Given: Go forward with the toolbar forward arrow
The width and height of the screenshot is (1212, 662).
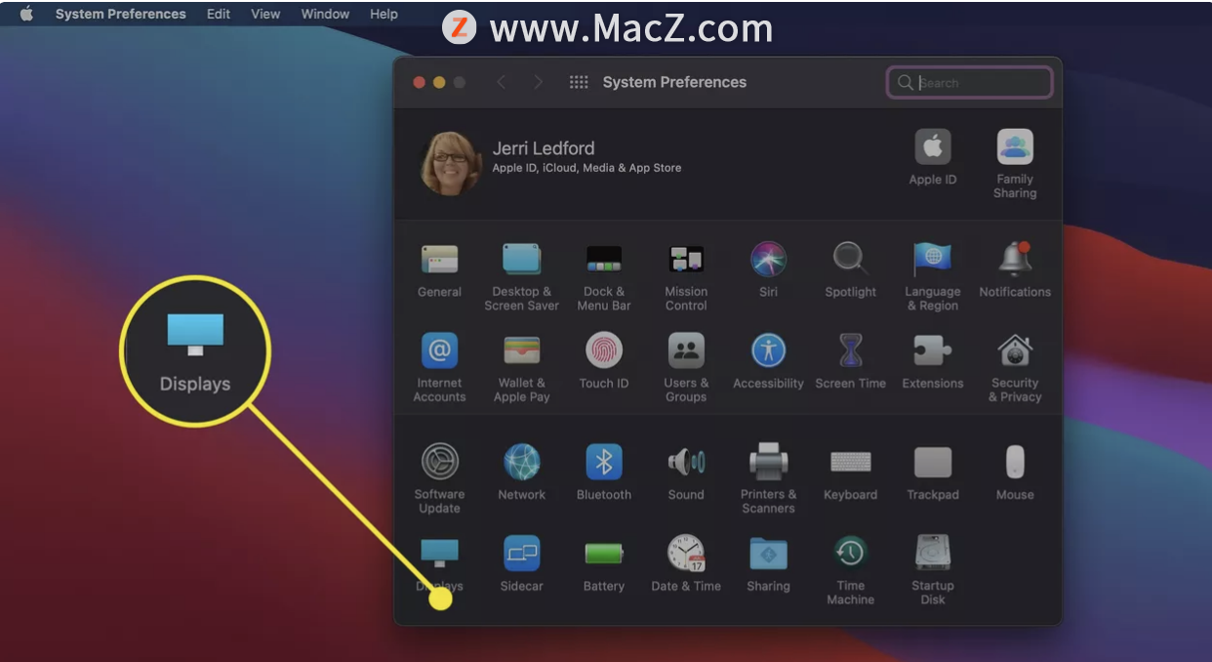Looking at the screenshot, I should click(x=538, y=82).
